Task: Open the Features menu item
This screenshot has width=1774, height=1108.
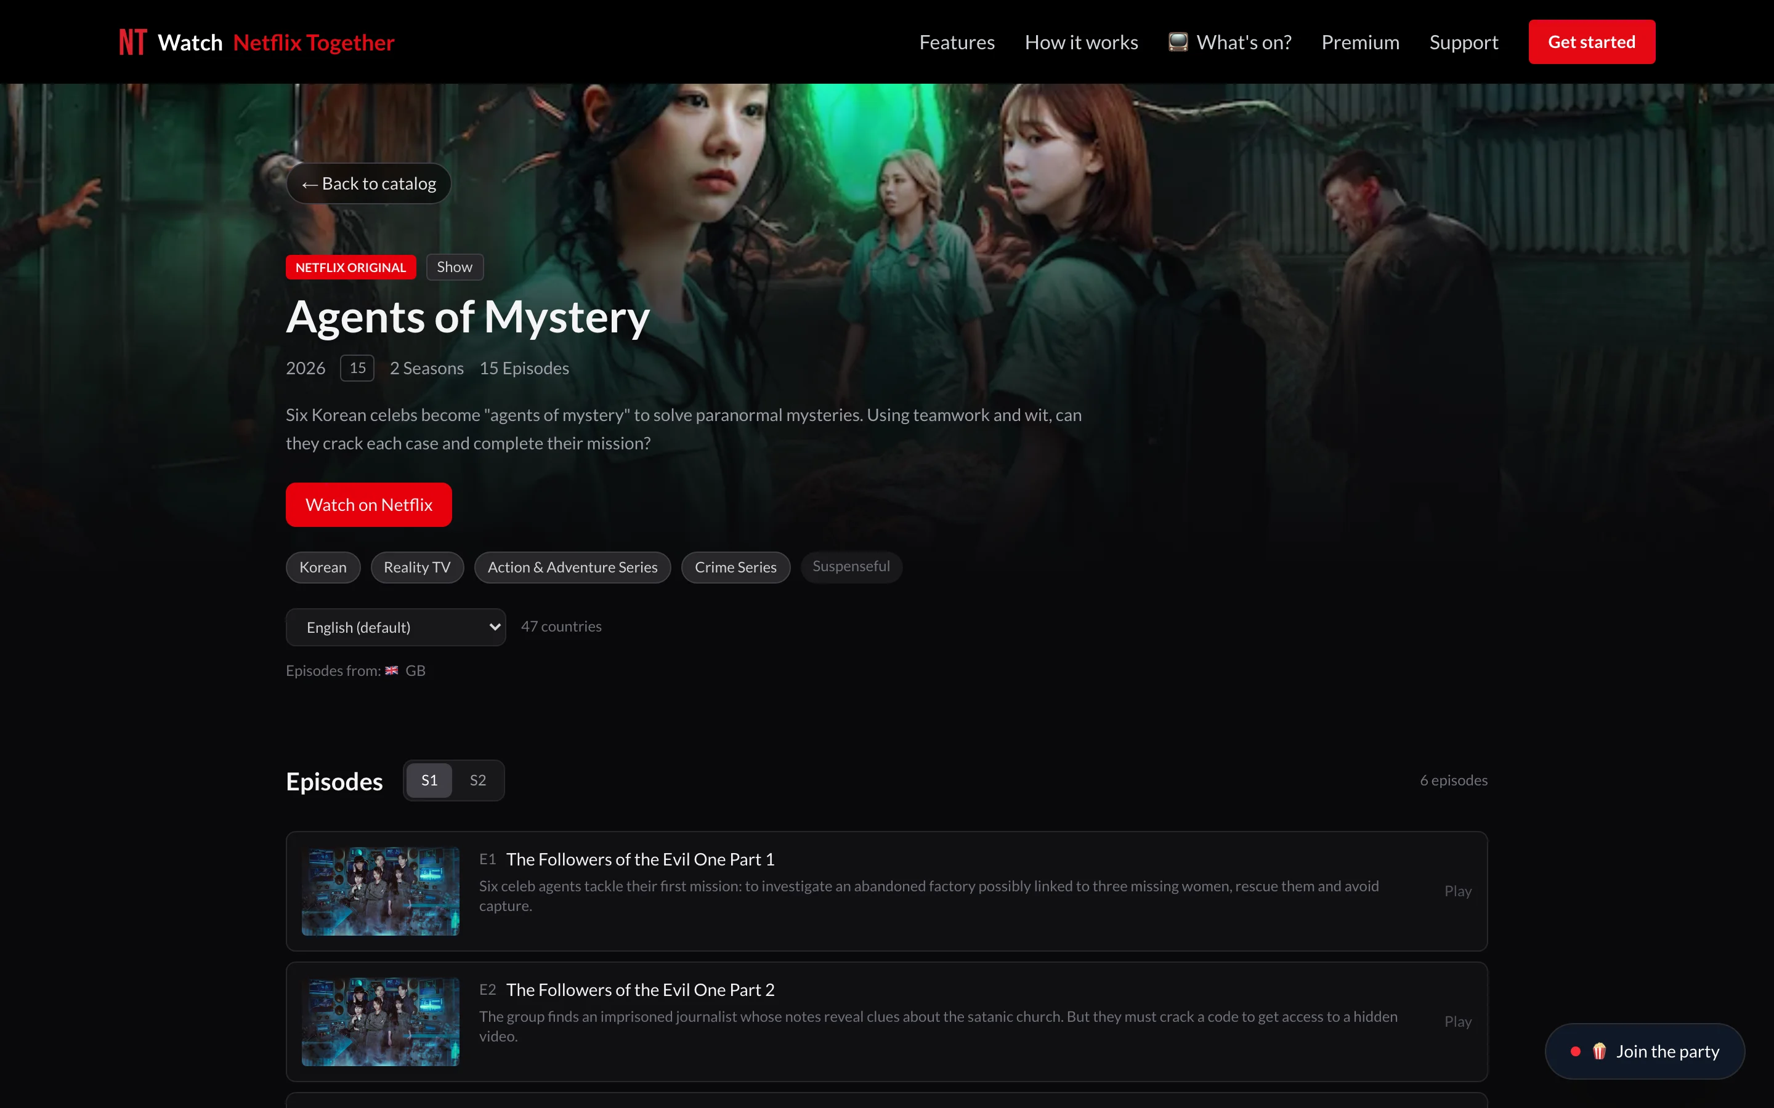Action: 957,42
